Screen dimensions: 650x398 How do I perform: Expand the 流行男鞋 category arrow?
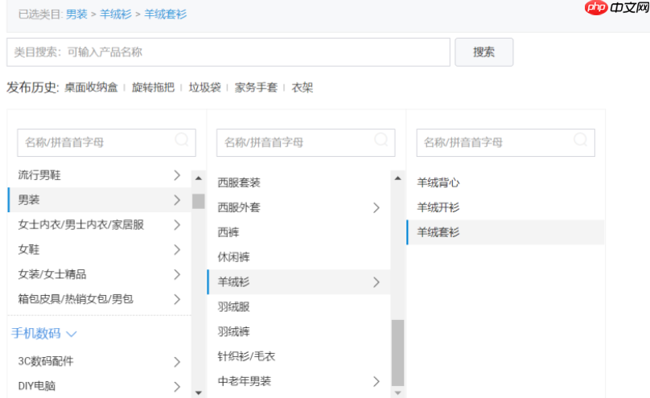coord(177,174)
